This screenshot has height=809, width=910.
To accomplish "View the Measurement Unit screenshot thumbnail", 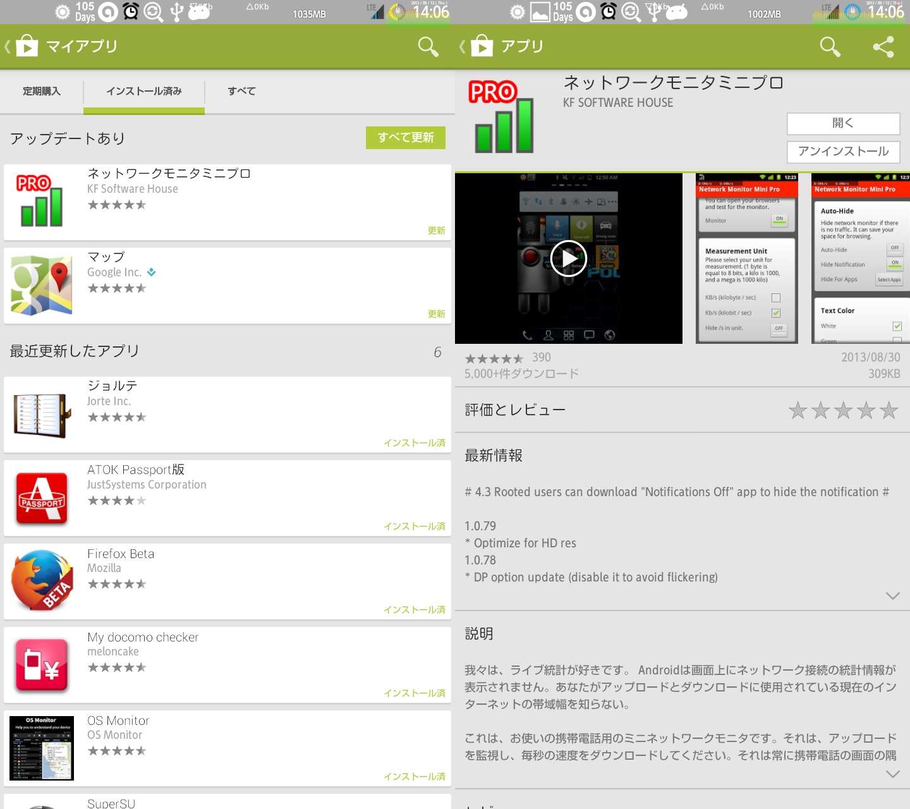I will 747,259.
